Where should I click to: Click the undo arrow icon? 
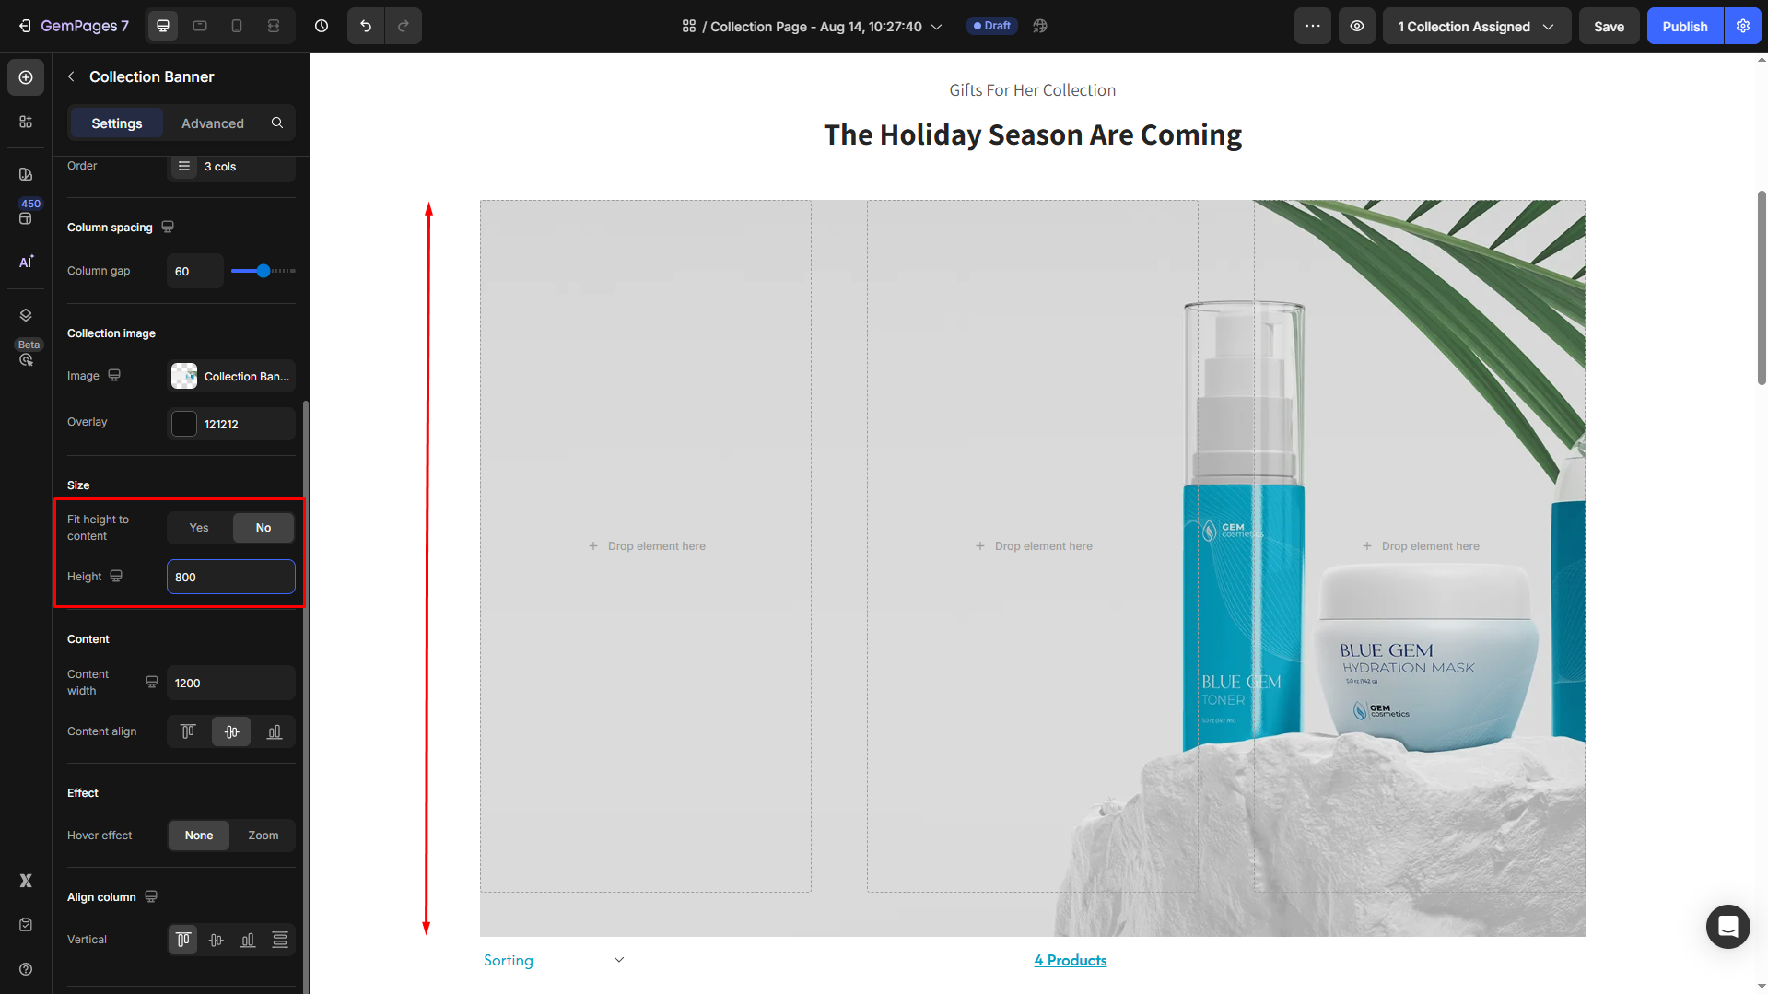pos(366,26)
